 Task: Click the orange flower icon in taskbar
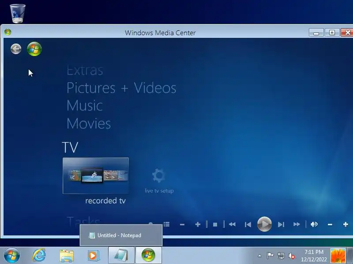(x=338, y=256)
